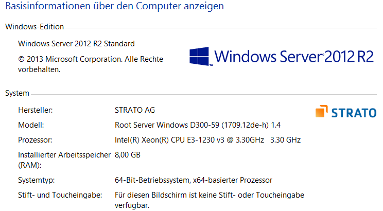Click the manufacturer value 'STRATO AG'
383x211 pixels.
[x=134, y=110]
